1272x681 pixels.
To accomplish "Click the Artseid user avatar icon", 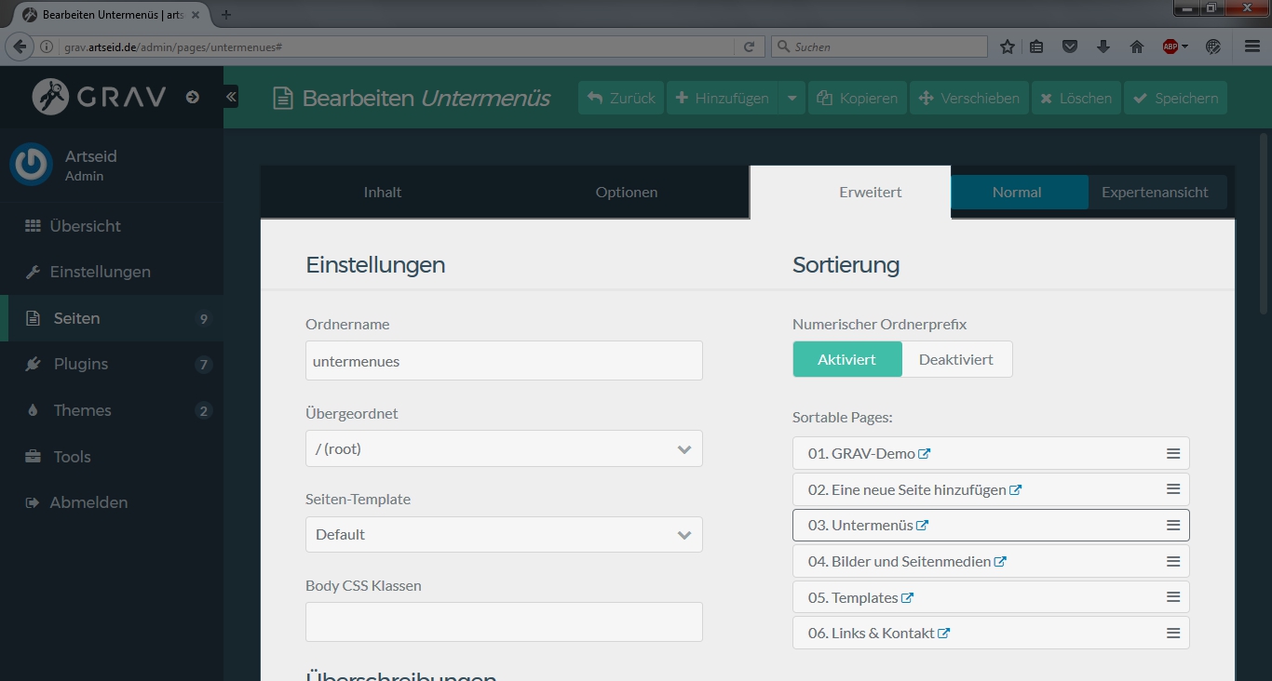I will tap(31, 165).
